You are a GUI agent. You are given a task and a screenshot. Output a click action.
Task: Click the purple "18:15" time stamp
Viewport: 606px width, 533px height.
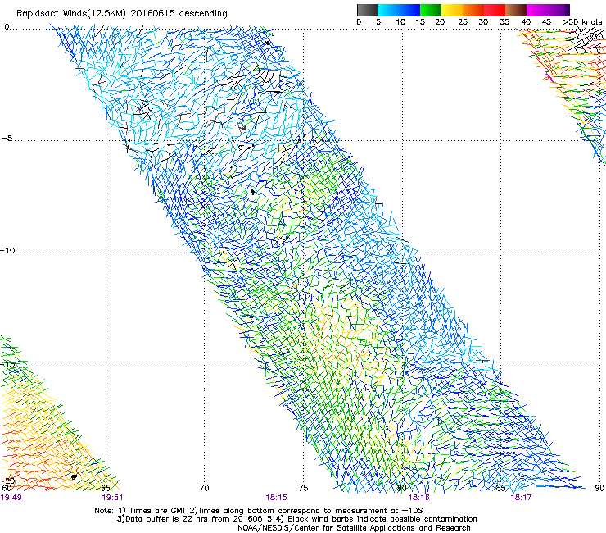tap(276, 498)
